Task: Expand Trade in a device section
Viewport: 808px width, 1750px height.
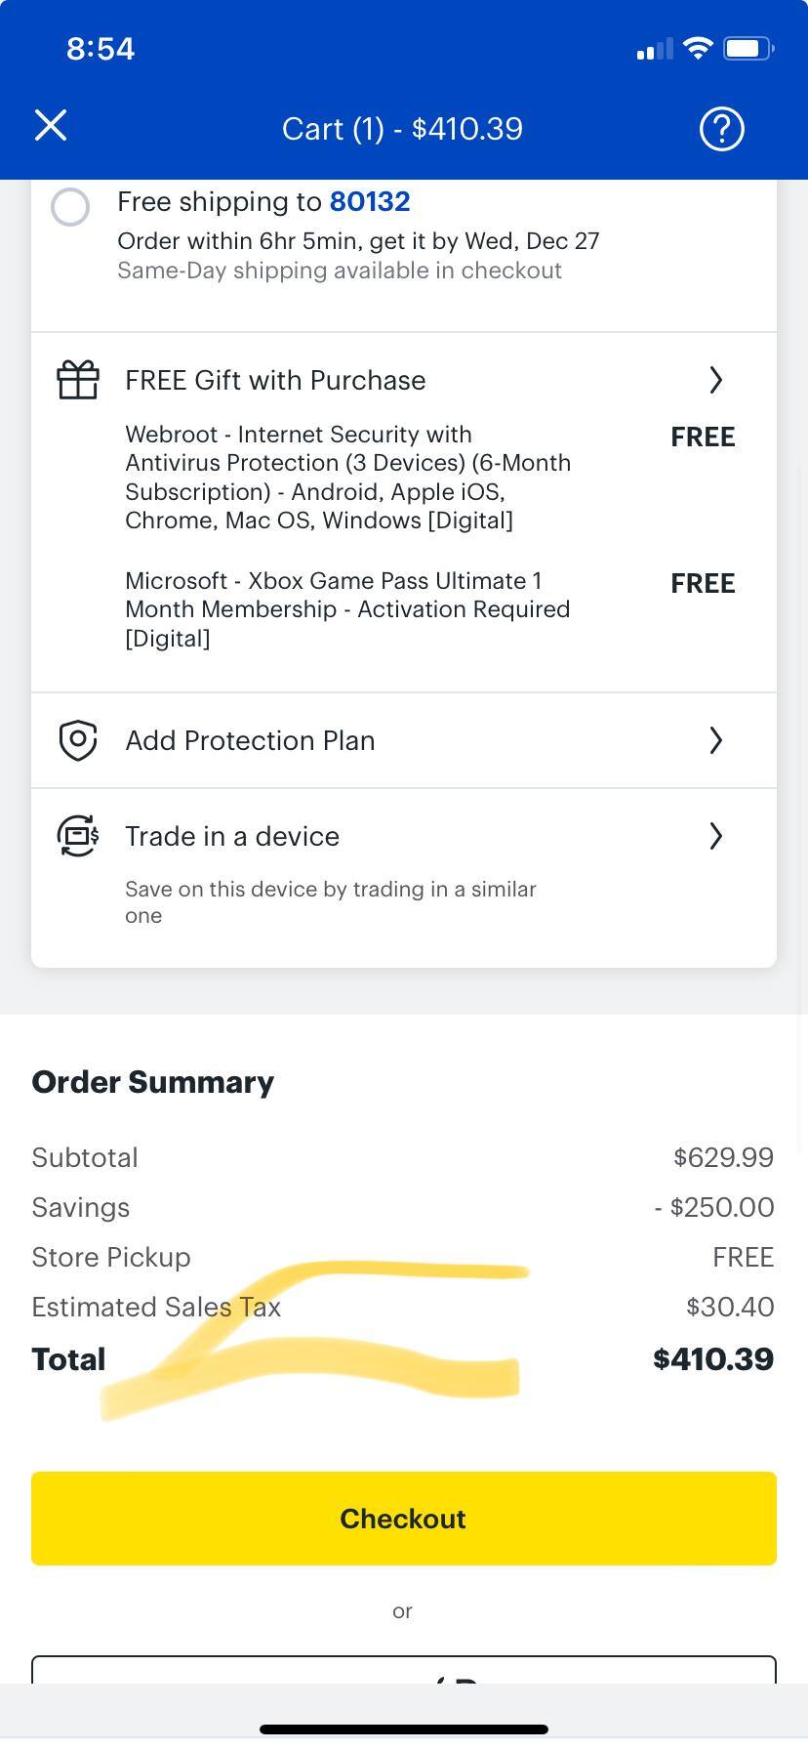Action: tap(716, 836)
